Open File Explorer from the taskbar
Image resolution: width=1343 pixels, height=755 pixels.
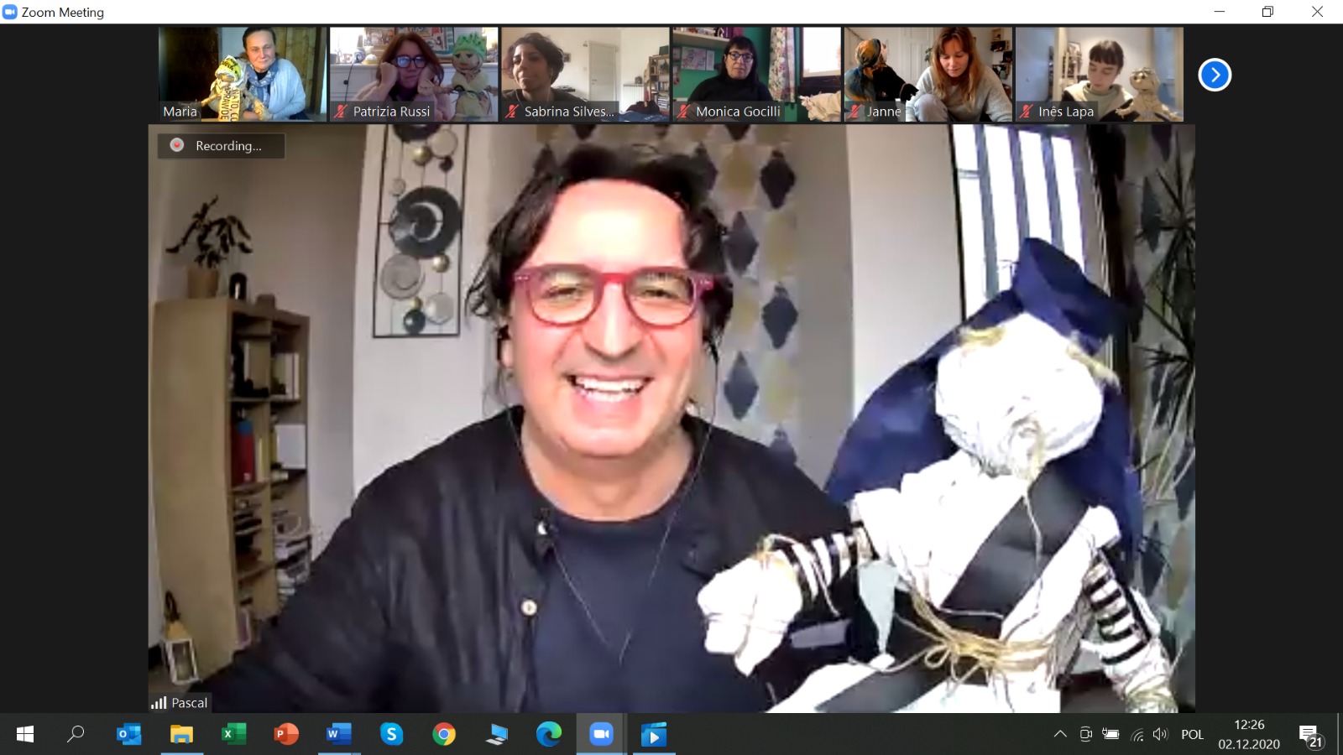coord(181,735)
